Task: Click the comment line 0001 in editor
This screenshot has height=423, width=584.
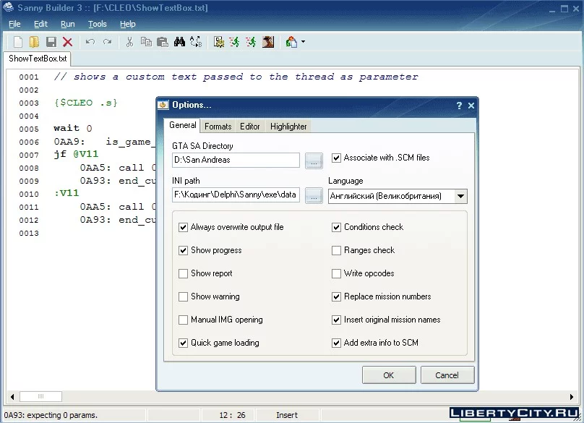Action: coord(236,77)
